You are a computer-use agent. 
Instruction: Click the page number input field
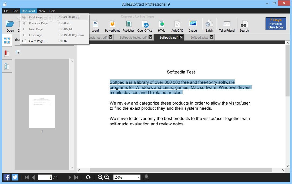[45, 177]
